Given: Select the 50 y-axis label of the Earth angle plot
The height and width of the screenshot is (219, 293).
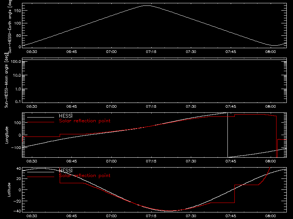Looking at the screenshot, I should pyautogui.click(x=19, y=35).
